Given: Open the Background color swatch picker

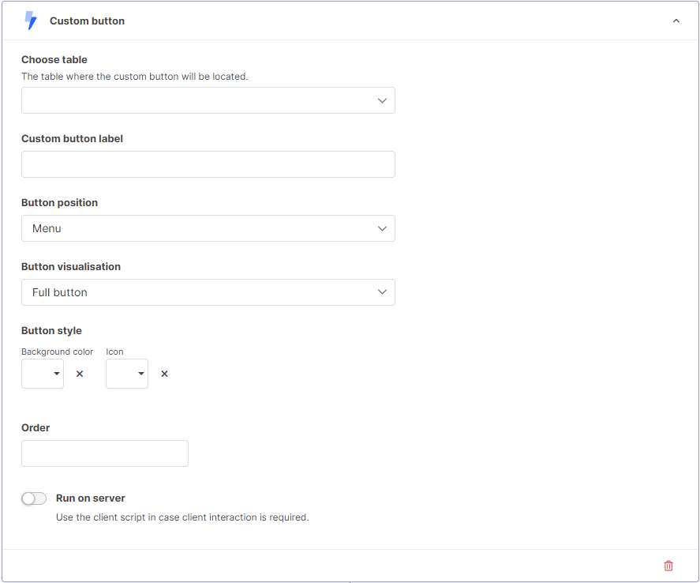Looking at the screenshot, I should click(43, 374).
